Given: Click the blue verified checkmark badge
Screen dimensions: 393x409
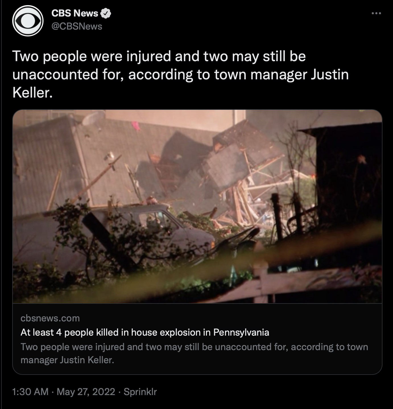Looking at the screenshot, I should 106,13.
